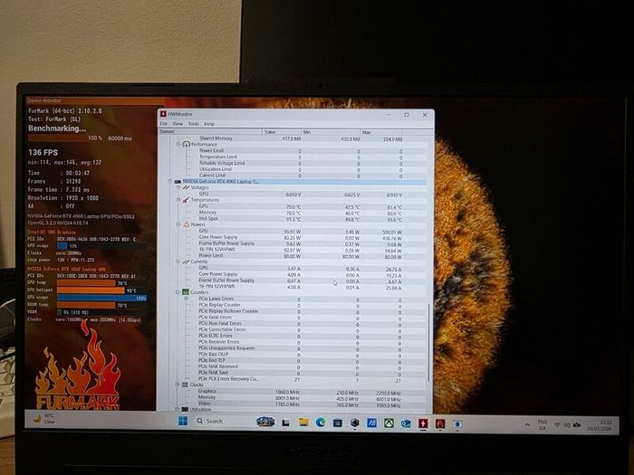
Task: Click the Performance gauge icon
Action: tap(186, 144)
